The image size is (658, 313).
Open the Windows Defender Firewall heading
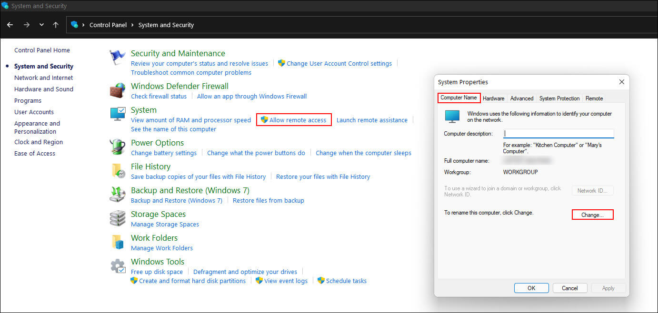click(179, 86)
